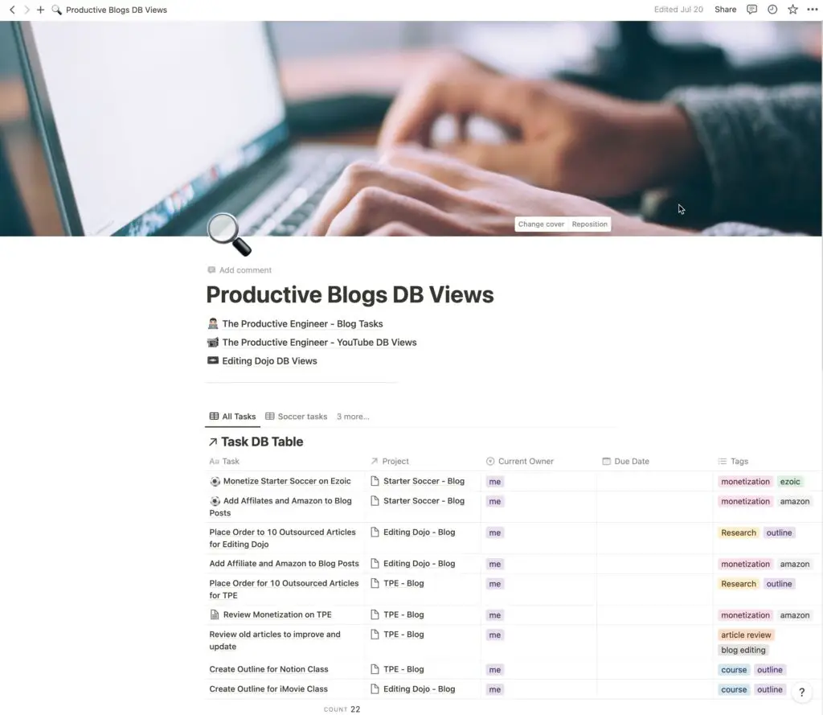Click Add comment speech bubble icon
The image size is (823, 715).
211,270
